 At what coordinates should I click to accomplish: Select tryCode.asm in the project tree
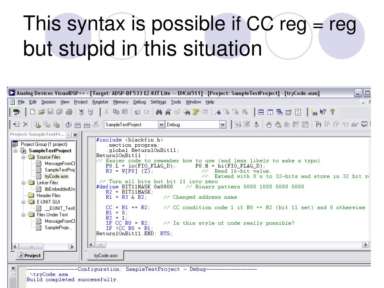(x=56, y=176)
